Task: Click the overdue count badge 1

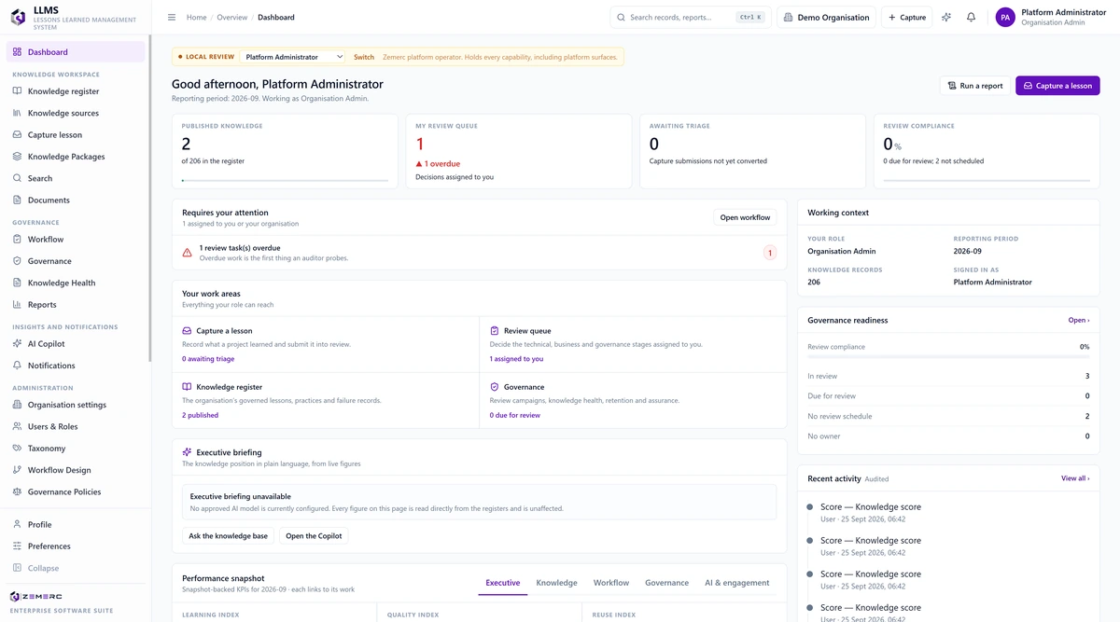Action: coord(770,253)
